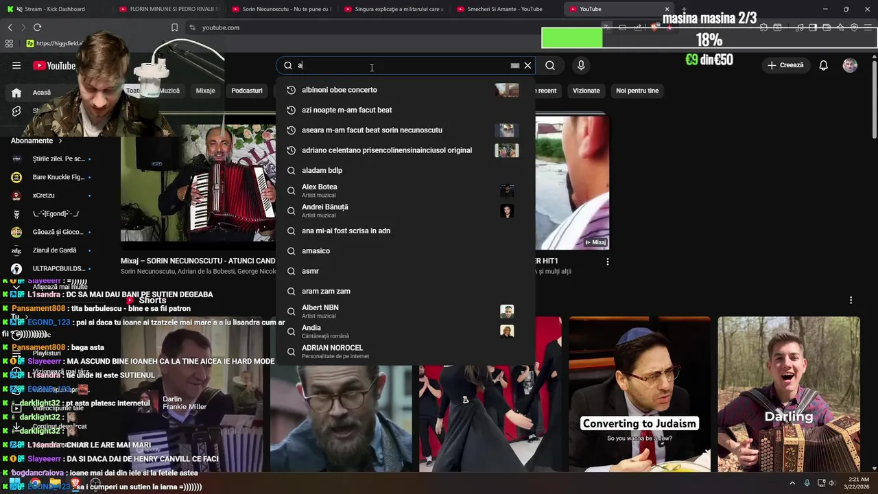Select suggestion adriano celentano prisencolinensinainciusol original
Screen dimensions: 878x494
(405, 150)
